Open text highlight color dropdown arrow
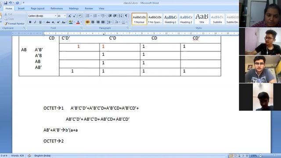Viewport: 281px width, 158px height. tap(74, 22)
